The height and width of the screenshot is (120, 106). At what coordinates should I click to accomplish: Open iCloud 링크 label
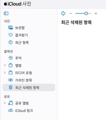(24, 111)
